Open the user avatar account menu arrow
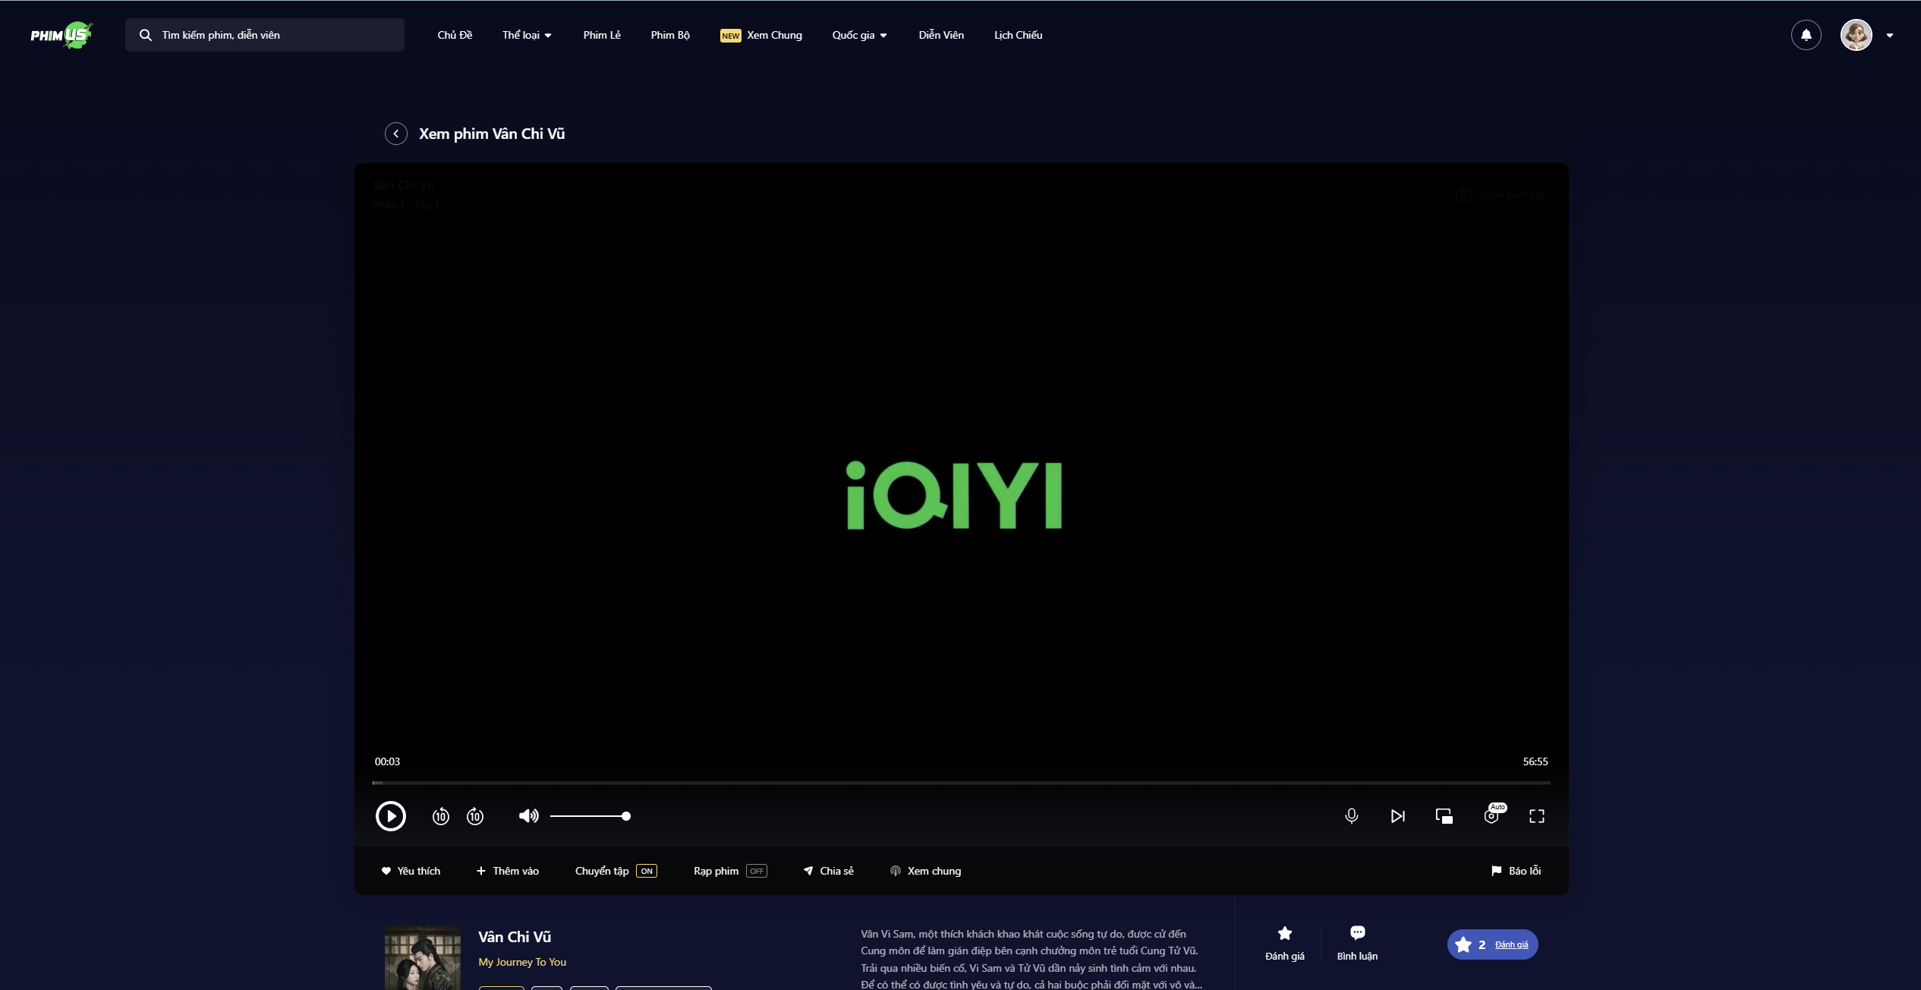 click(1890, 35)
